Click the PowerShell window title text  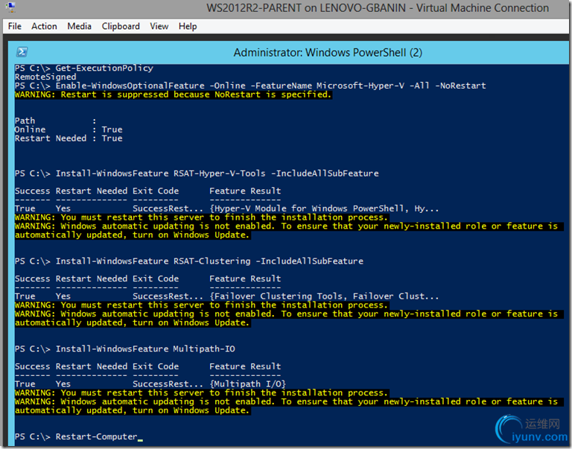pos(328,53)
